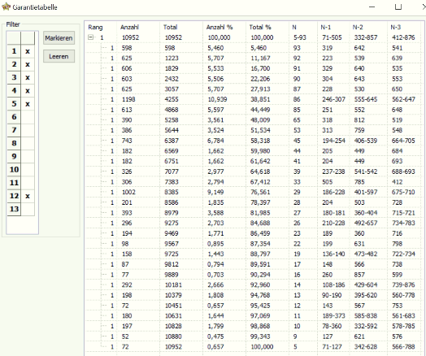This screenshot has height=356, width=426.
Task: Click the Total % cell 86,459
Action: pos(260,233)
